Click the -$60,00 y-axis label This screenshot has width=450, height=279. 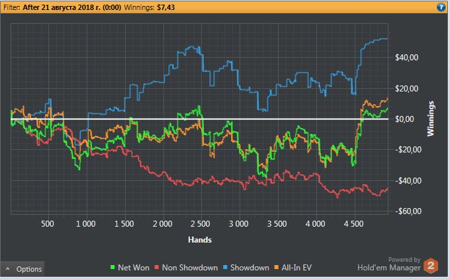(408, 211)
